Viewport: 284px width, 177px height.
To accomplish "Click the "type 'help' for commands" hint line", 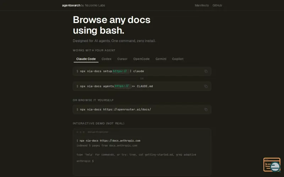I will [x=136, y=155].
